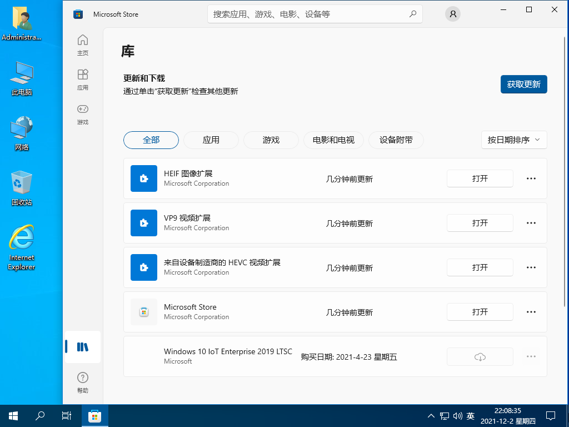Open the Help (帮助) sidebar icon
The height and width of the screenshot is (427, 569).
(x=83, y=383)
